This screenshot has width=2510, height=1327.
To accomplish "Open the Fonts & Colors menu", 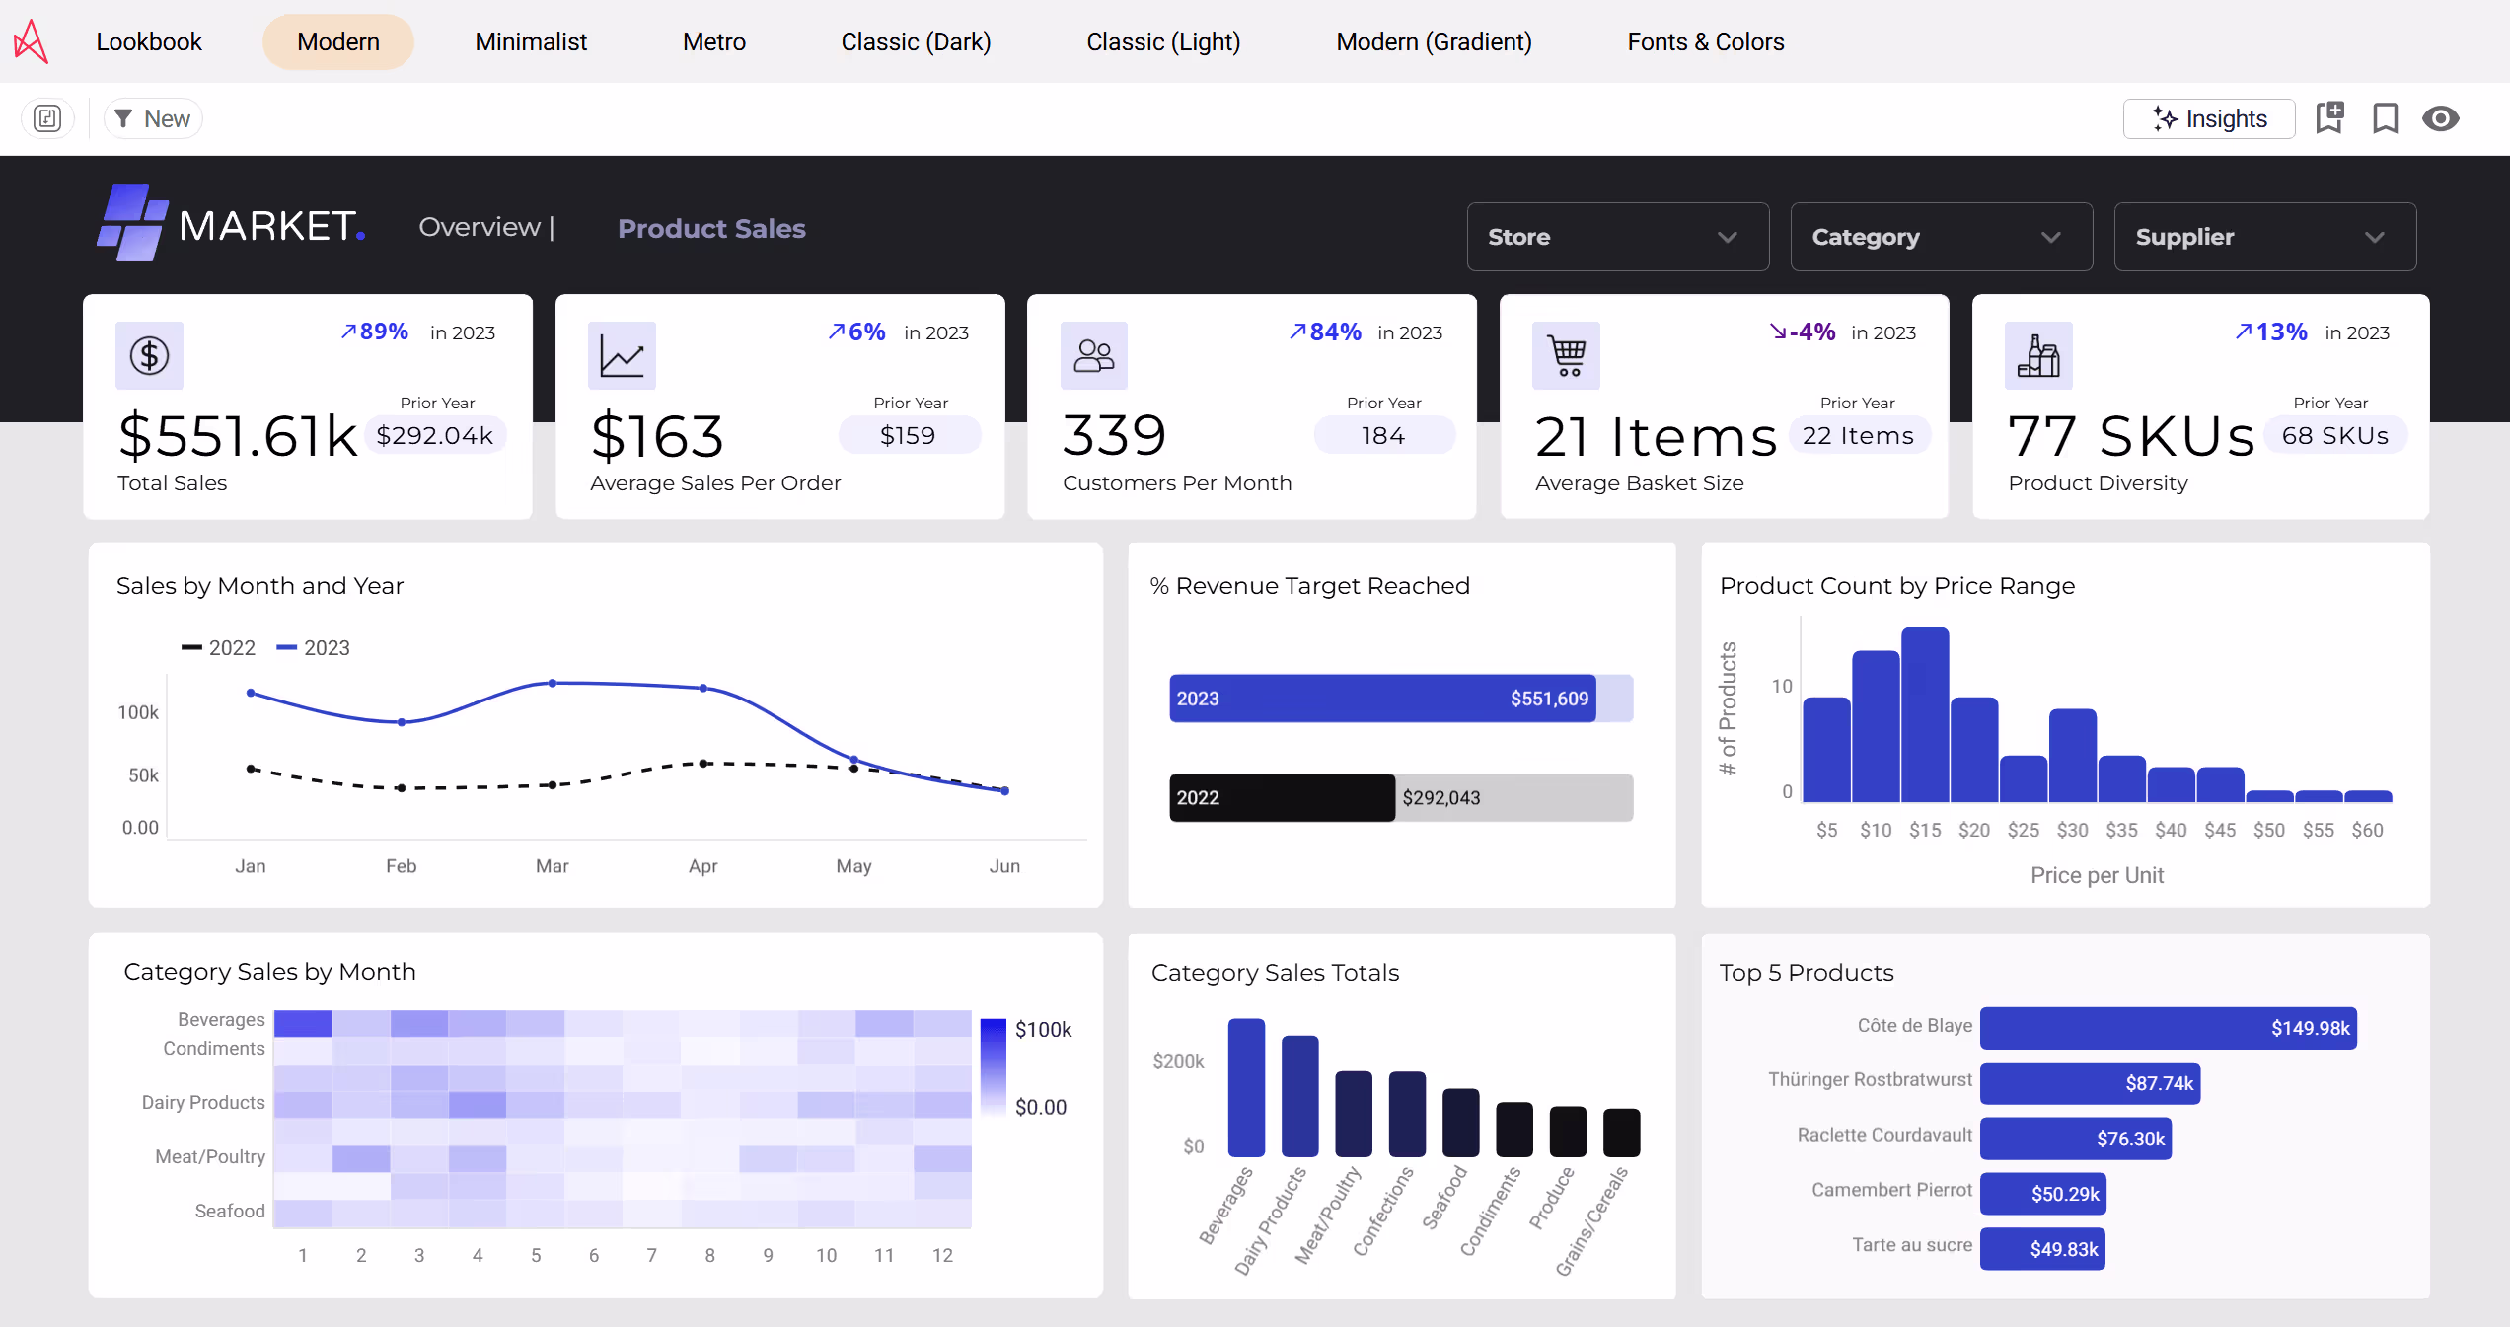I will coord(1706,41).
